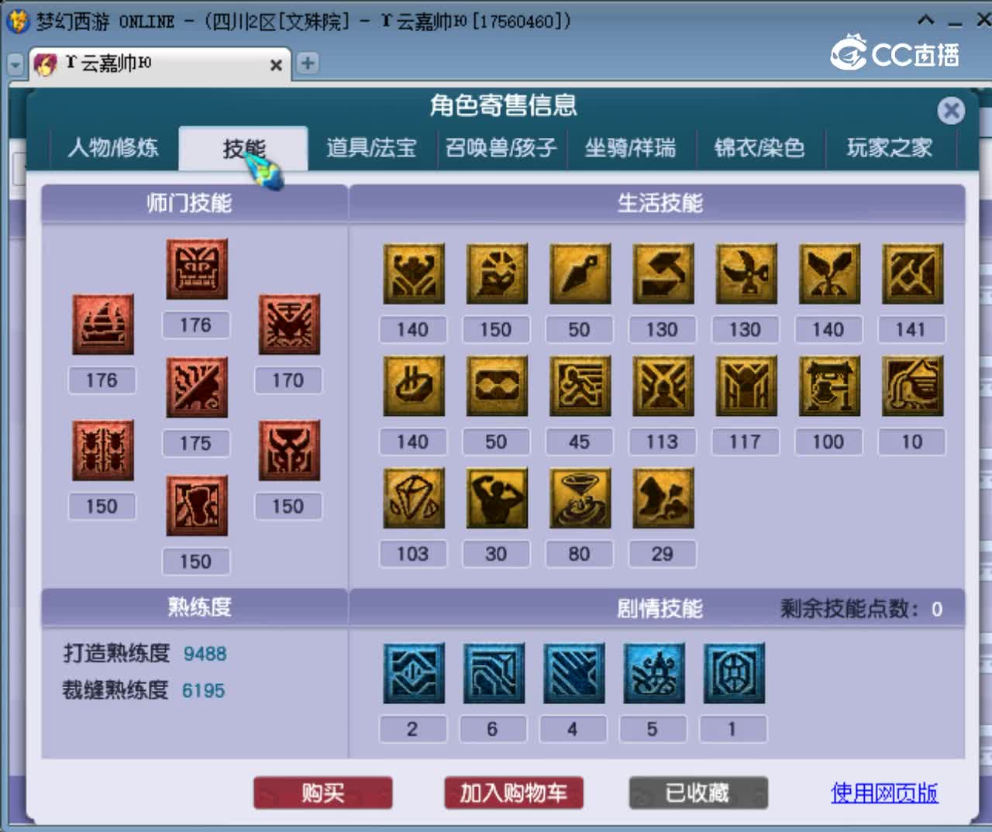Select the twin beetles school skill icon
Viewport: 992px width, 832px height.
[103, 450]
